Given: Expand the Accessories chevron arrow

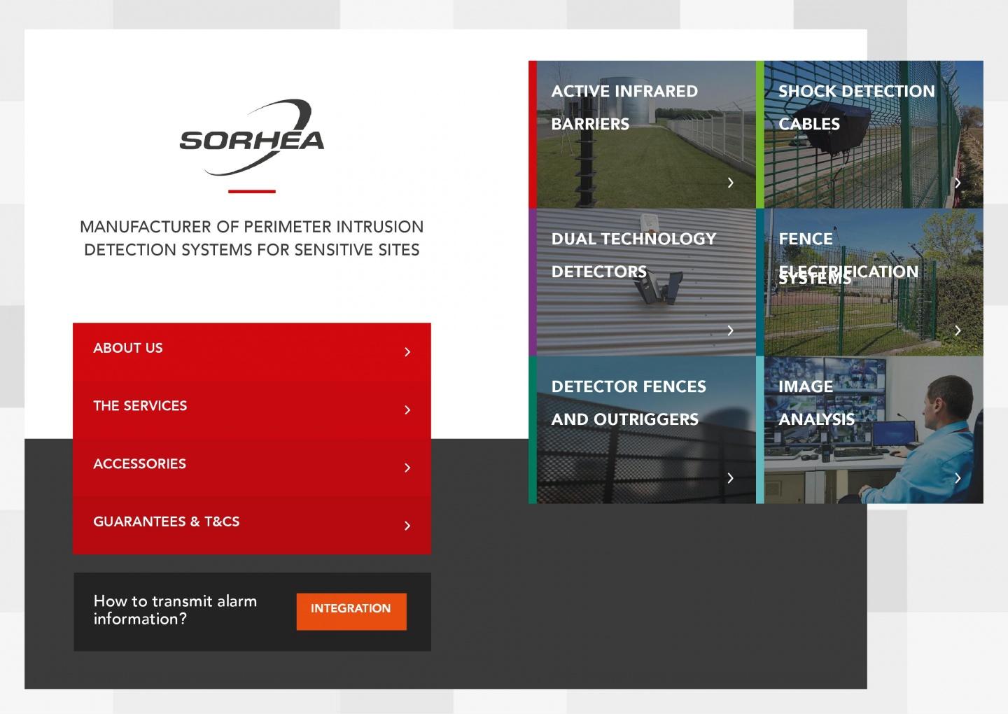Looking at the screenshot, I should [x=408, y=468].
